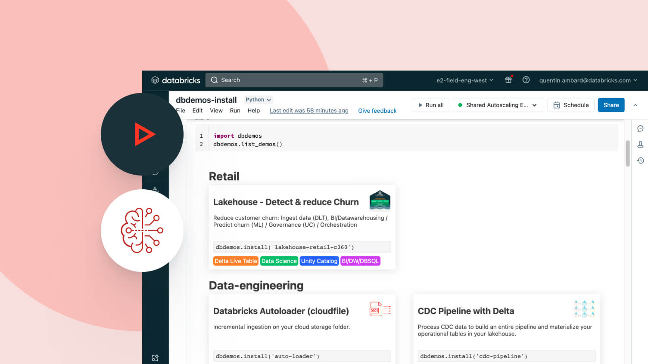This screenshot has width=648, height=364.
Task: Click the Lakehouse - Detect & reduce Churn title
Action: click(x=286, y=202)
